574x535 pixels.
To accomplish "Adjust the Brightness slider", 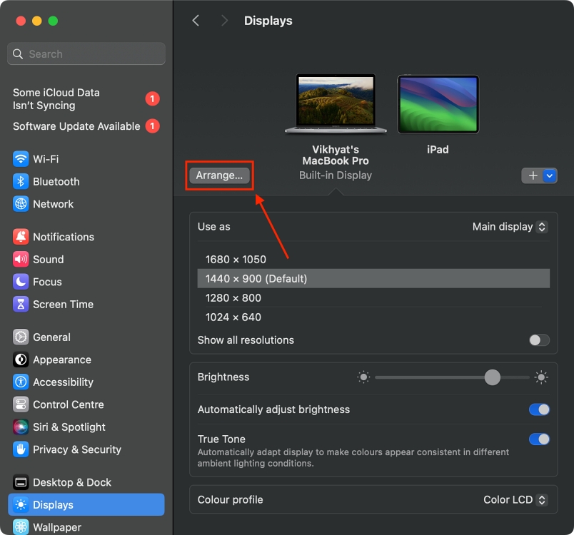I will pyautogui.click(x=492, y=377).
